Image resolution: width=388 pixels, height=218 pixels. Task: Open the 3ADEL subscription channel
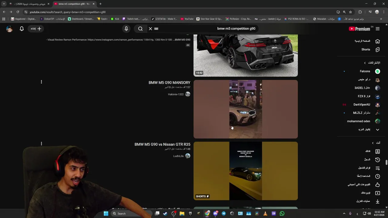tap(367, 88)
